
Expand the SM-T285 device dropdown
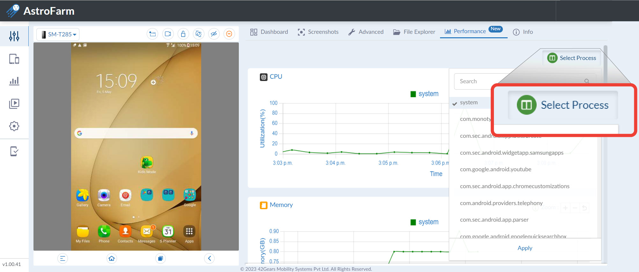pos(58,34)
